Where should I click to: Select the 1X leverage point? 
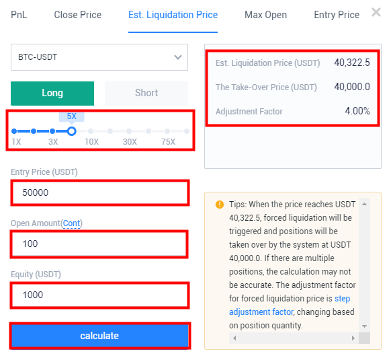point(14,131)
